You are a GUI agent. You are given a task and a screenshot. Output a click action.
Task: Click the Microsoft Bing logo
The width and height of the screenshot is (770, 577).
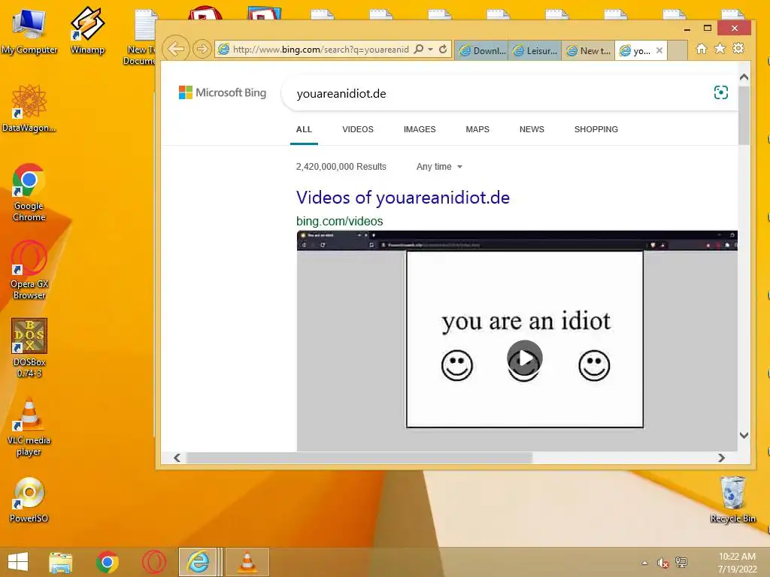click(x=223, y=92)
